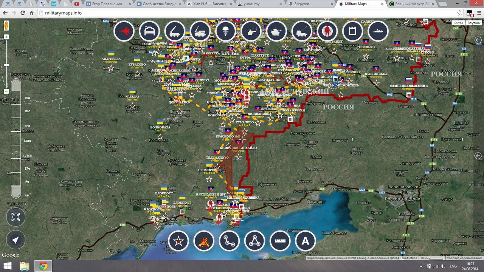Viewport: 484px width, 272px height.
Task: Open the Chrome hamburger menu
Action: click(479, 13)
